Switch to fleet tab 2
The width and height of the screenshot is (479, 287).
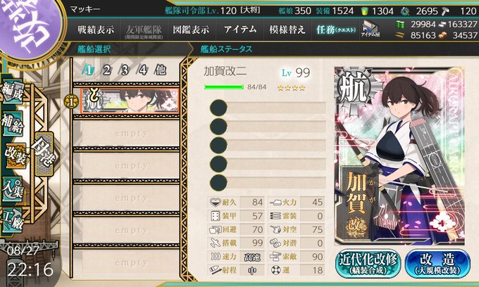click(x=106, y=70)
